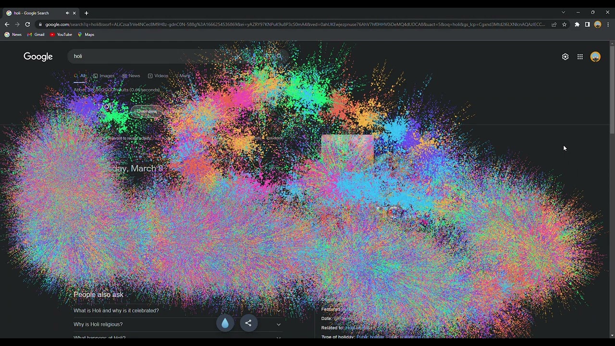This screenshot has width=615, height=346.
Task: Open the Maps bookmark
Action: tap(86, 35)
